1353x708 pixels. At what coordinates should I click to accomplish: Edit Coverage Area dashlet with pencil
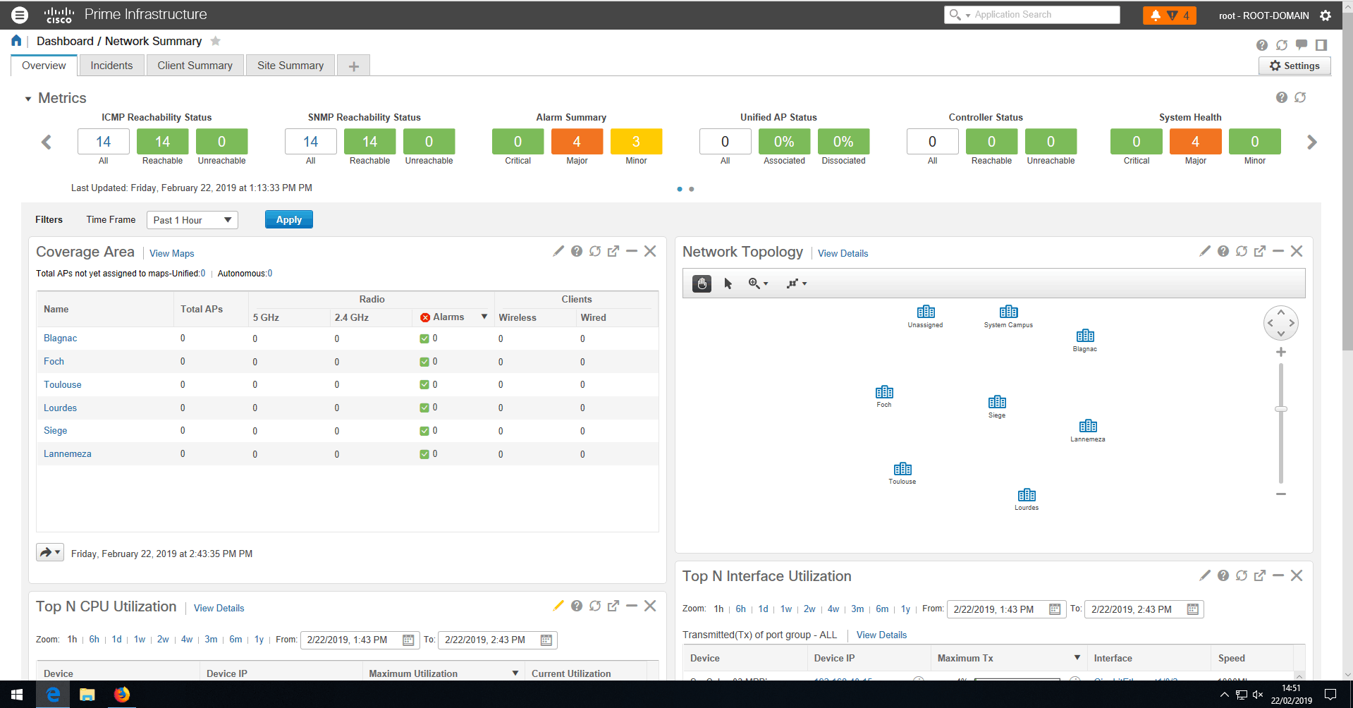[558, 251]
